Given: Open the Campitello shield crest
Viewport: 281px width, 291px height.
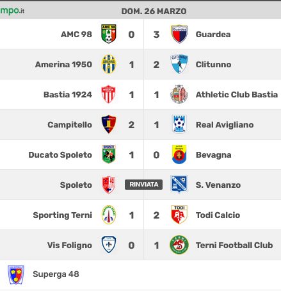Looking at the screenshot, I should coord(109,124).
